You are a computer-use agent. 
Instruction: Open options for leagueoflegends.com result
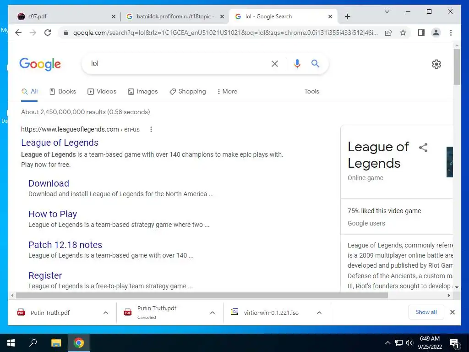tap(151, 129)
